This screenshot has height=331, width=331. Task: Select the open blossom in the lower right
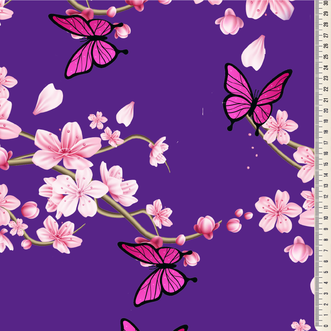(x=277, y=210)
